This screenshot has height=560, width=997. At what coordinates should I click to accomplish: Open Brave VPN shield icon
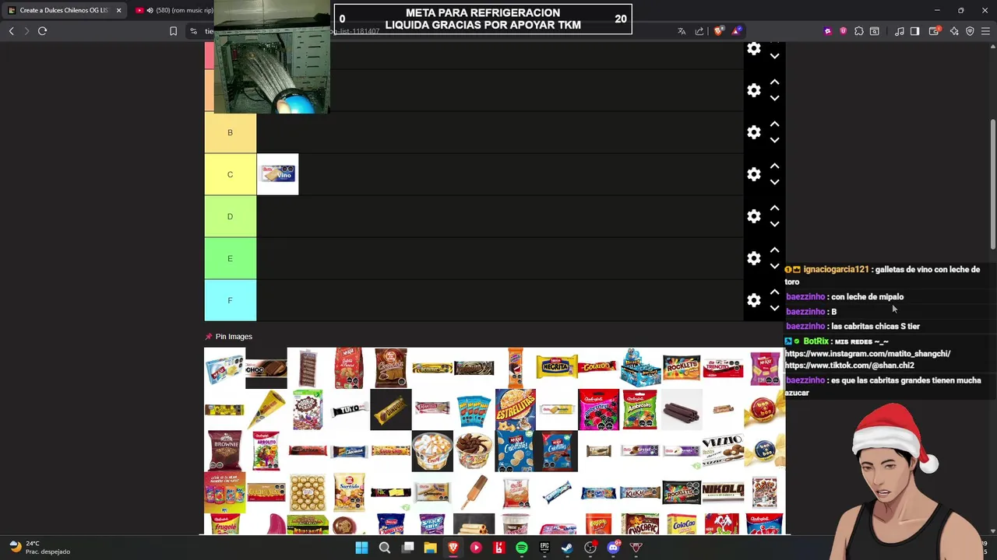970,31
